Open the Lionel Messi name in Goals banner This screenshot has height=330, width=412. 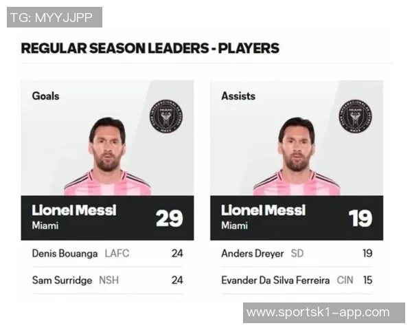click(x=73, y=210)
